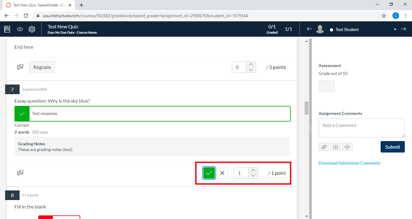
Task: Decrease the 3-point question score stepper
Action: click(x=251, y=70)
